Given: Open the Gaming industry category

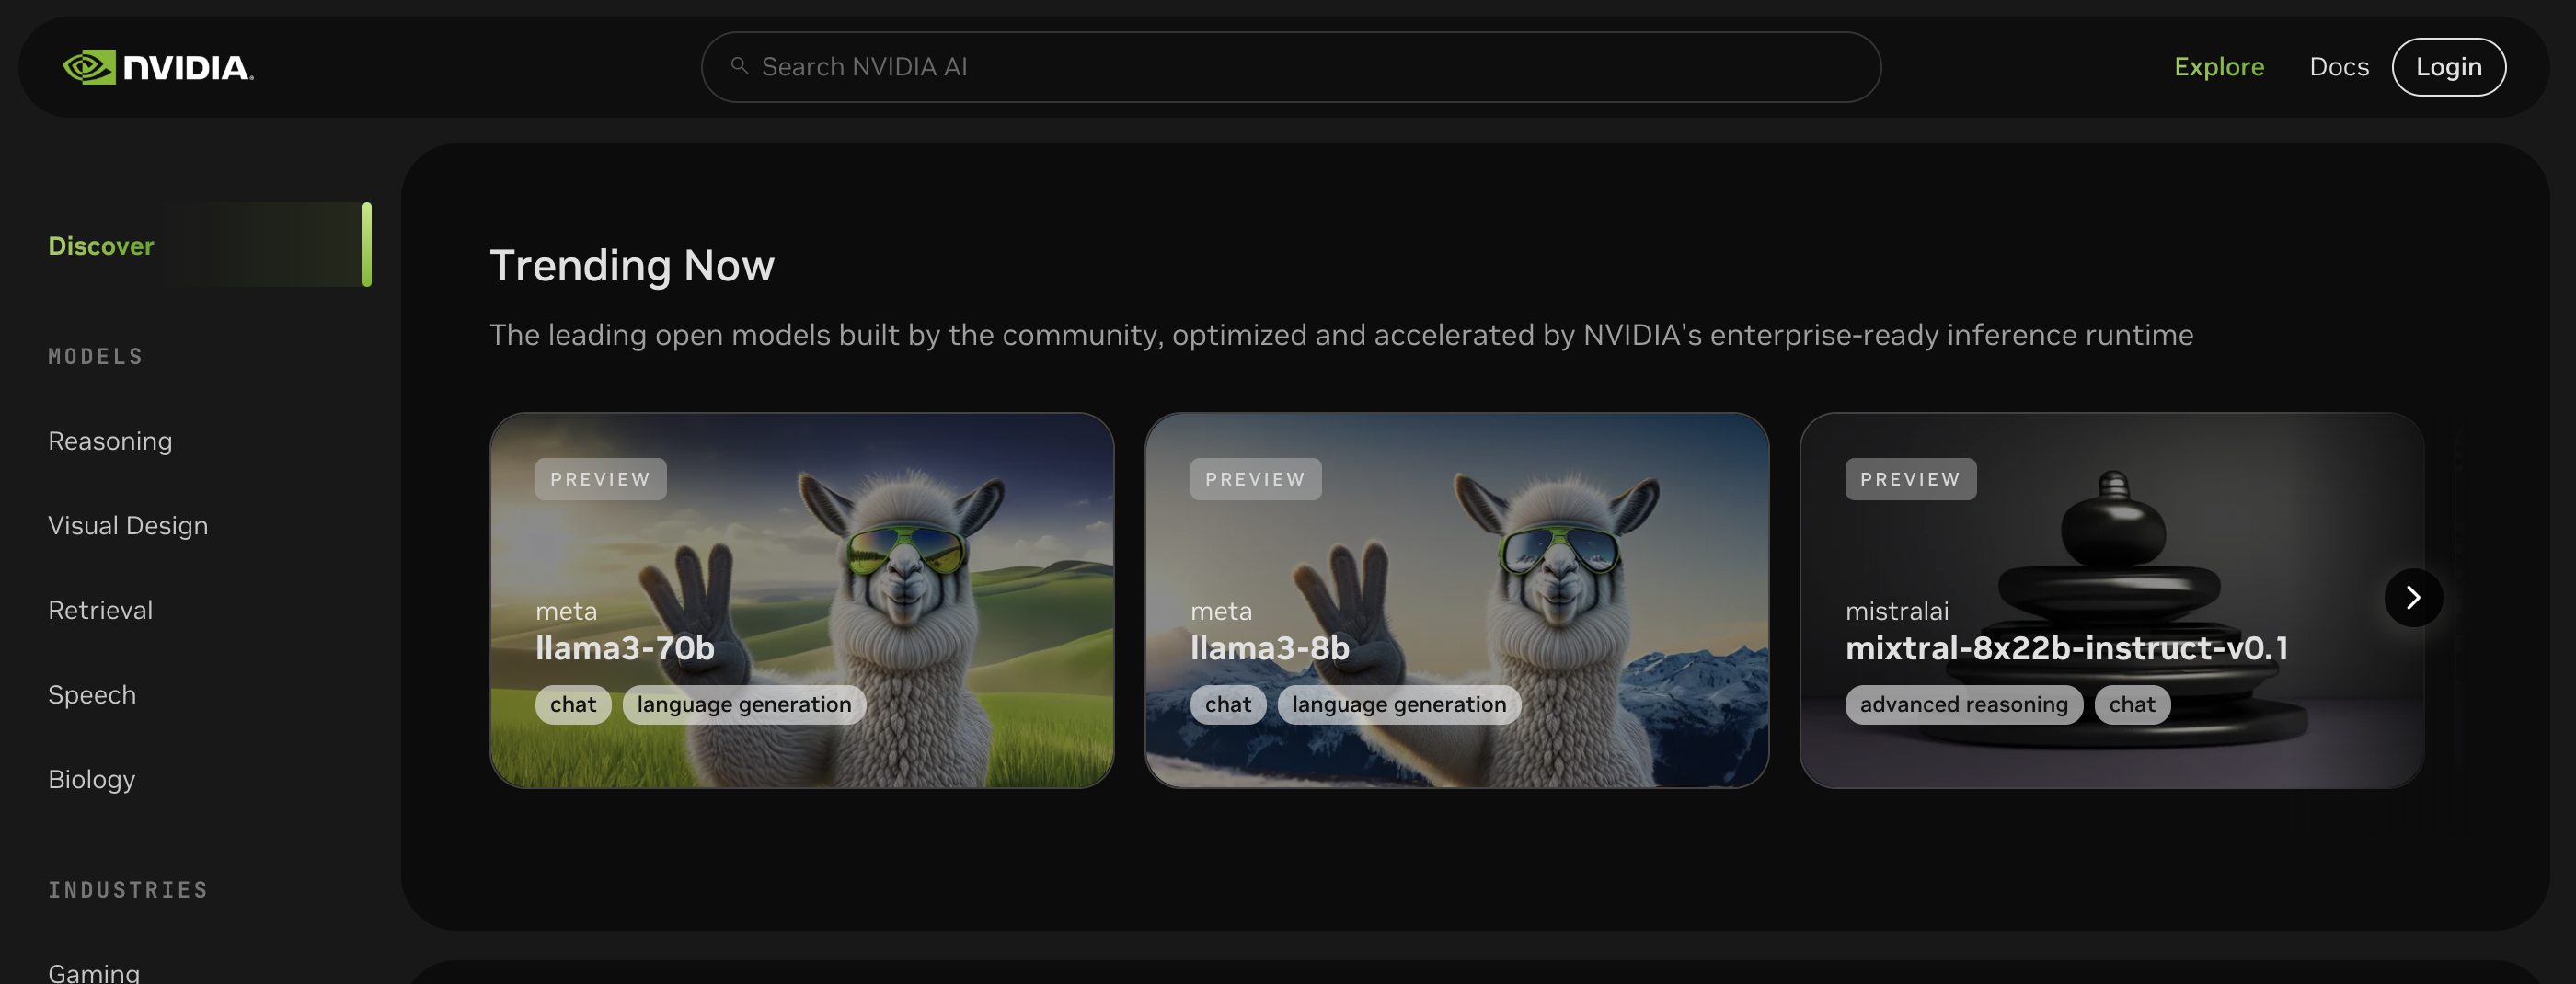Looking at the screenshot, I should coord(94,972).
